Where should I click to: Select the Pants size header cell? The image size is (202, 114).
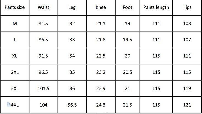(15, 7)
